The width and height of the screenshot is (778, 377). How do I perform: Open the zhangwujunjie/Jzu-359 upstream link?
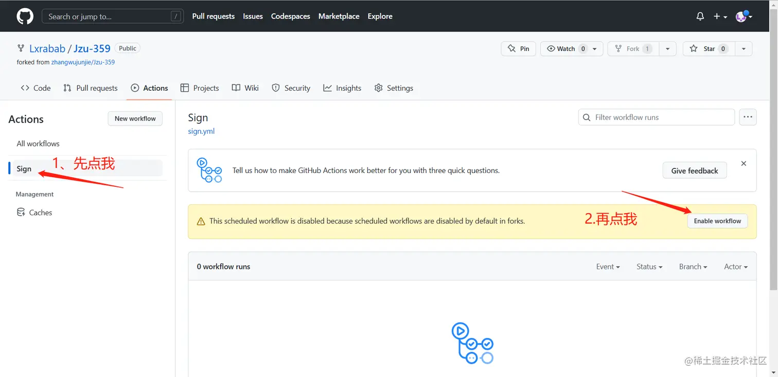(x=83, y=62)
